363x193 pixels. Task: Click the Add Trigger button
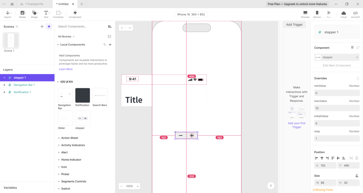tap(294, 25)
